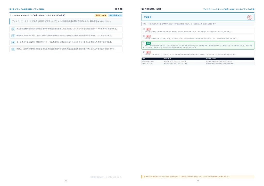Select answer choice ③ about 個々の売り手
Image resolution: width=264 pixels, height=186 pixels.
pyautogui.click(x=66, y=42)
